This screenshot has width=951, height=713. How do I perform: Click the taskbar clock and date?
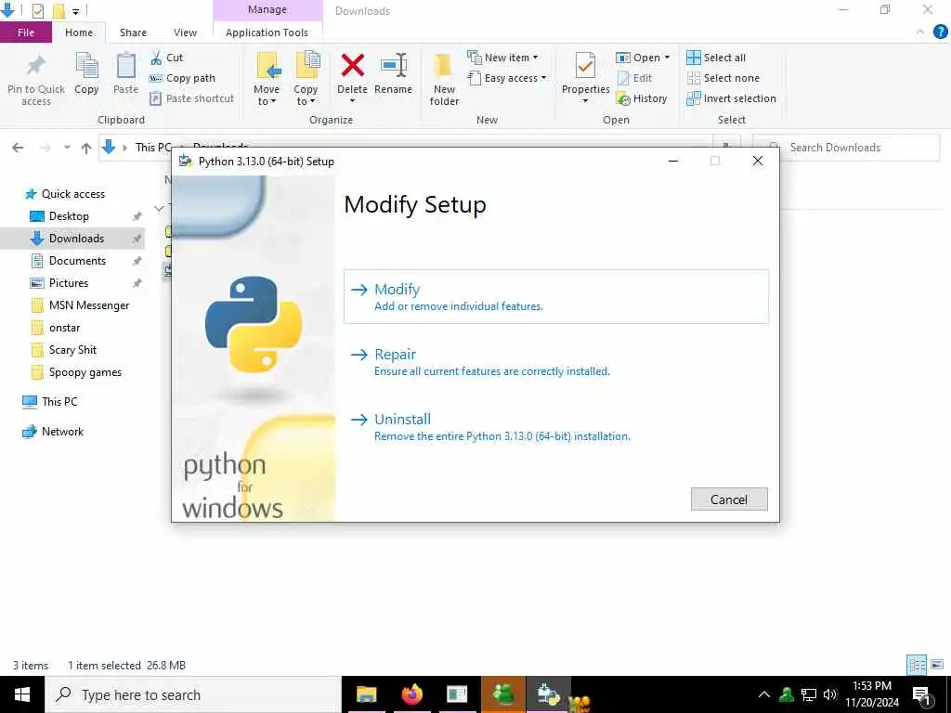[871, 694]
